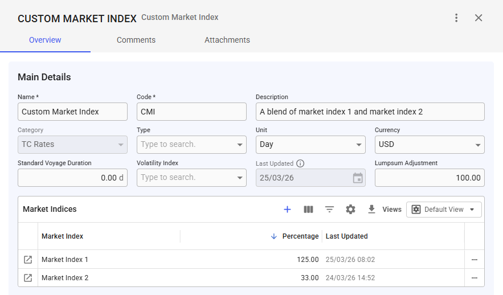Expand the Currency dropdown showing USD

coord(430,145)
